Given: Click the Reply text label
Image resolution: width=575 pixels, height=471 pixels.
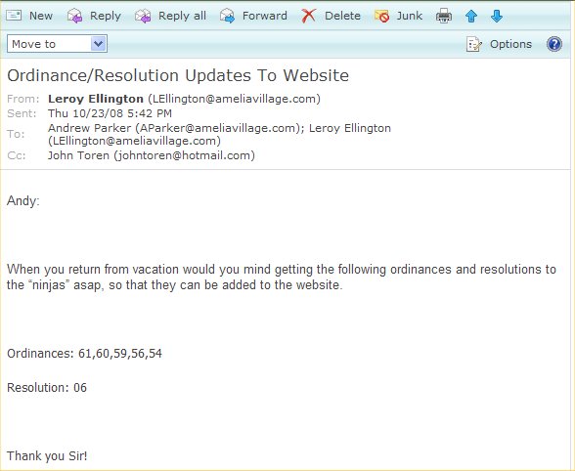Looking at the screenshot, I should 106,16.
